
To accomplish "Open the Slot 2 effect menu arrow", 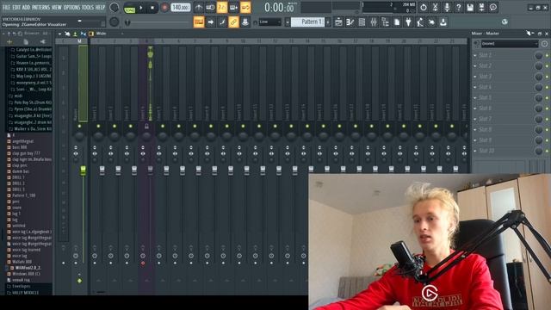I will (475, 66).
